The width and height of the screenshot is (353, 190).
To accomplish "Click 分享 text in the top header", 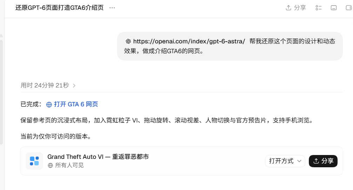I will pyautogui.click(x=300, y=8).
